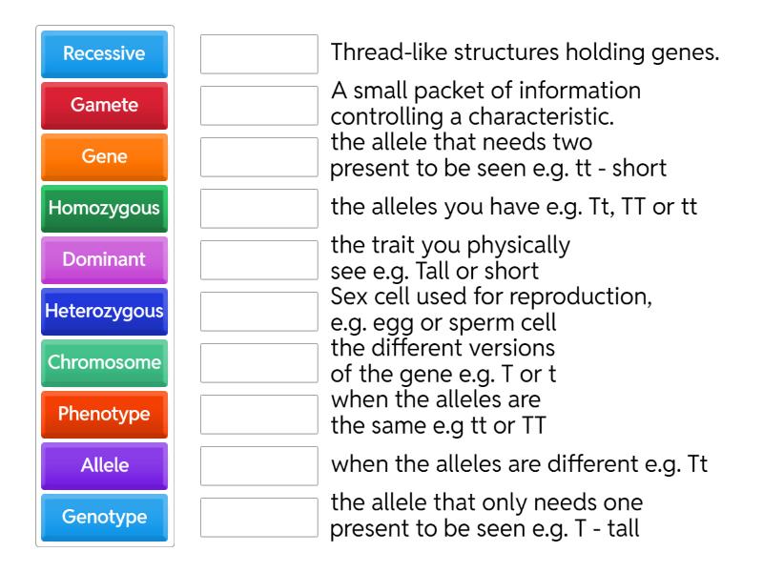Click the box beside 'different versions of the gene'

(x=259, y=363)
